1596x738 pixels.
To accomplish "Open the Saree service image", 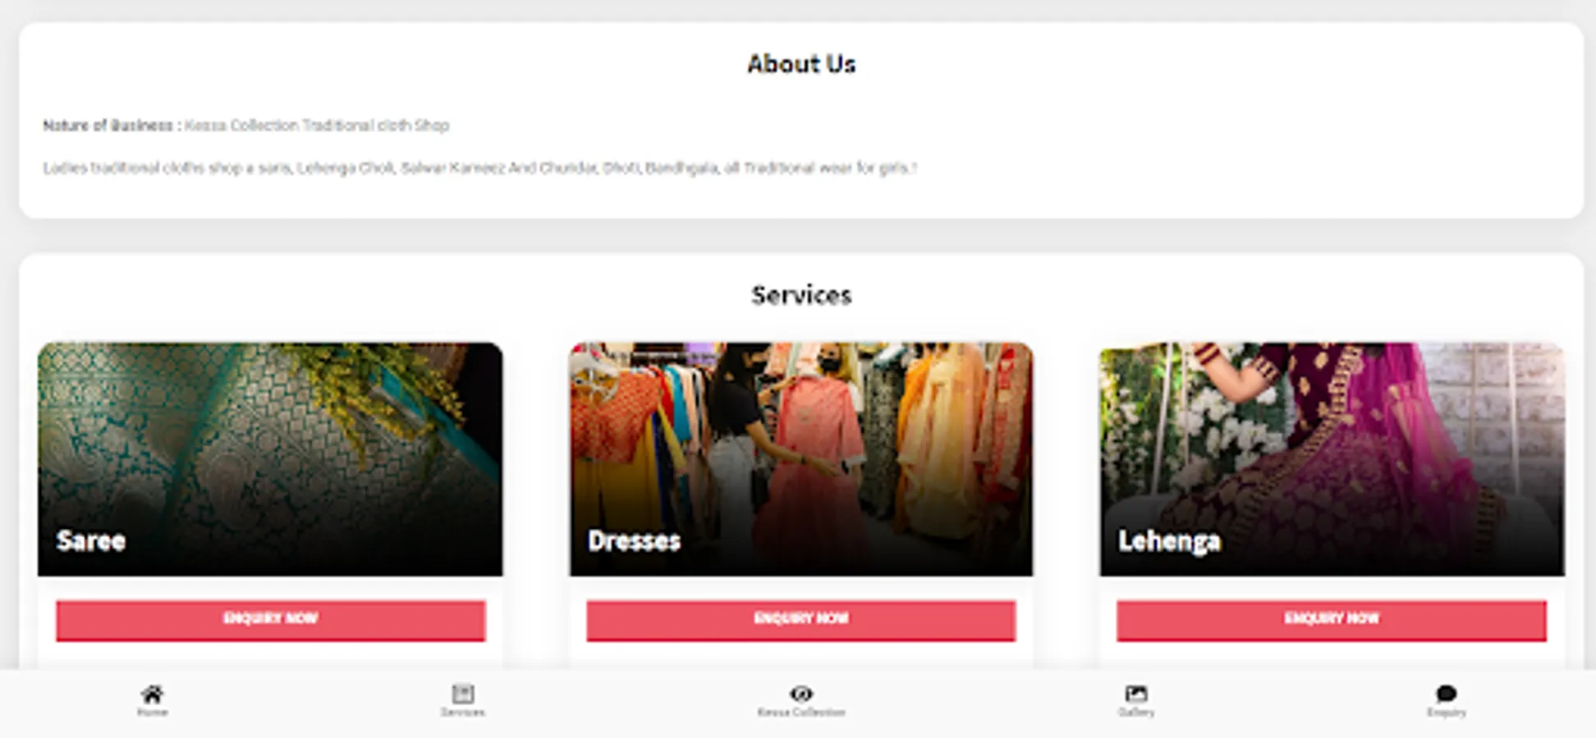I will (x=270, y=459).
